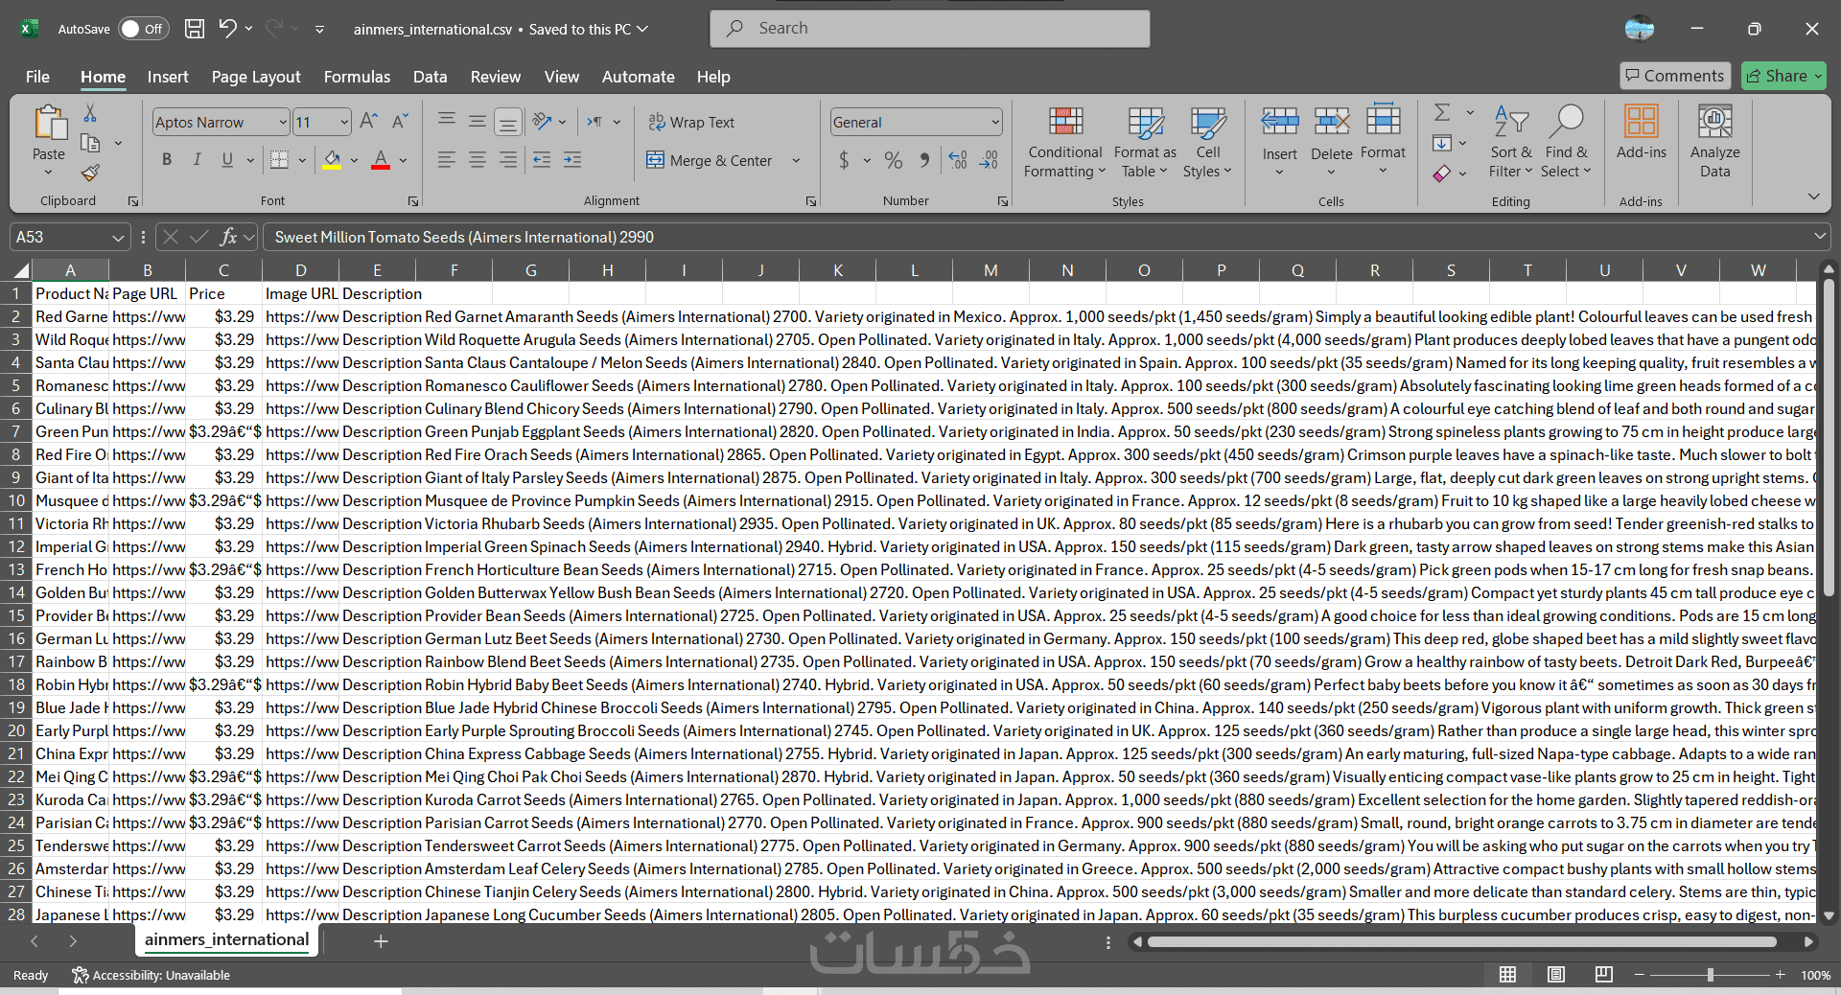Toggle Center horizontal alignment

[478, 160]
